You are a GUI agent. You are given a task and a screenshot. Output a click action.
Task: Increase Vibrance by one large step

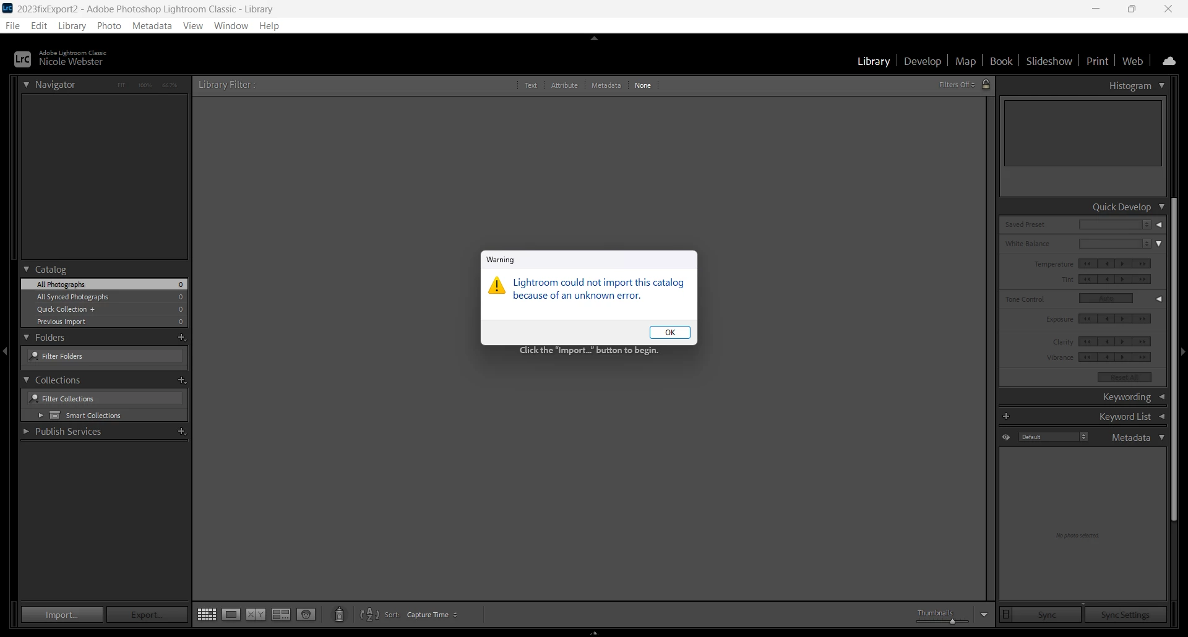tap(1142, 357)
